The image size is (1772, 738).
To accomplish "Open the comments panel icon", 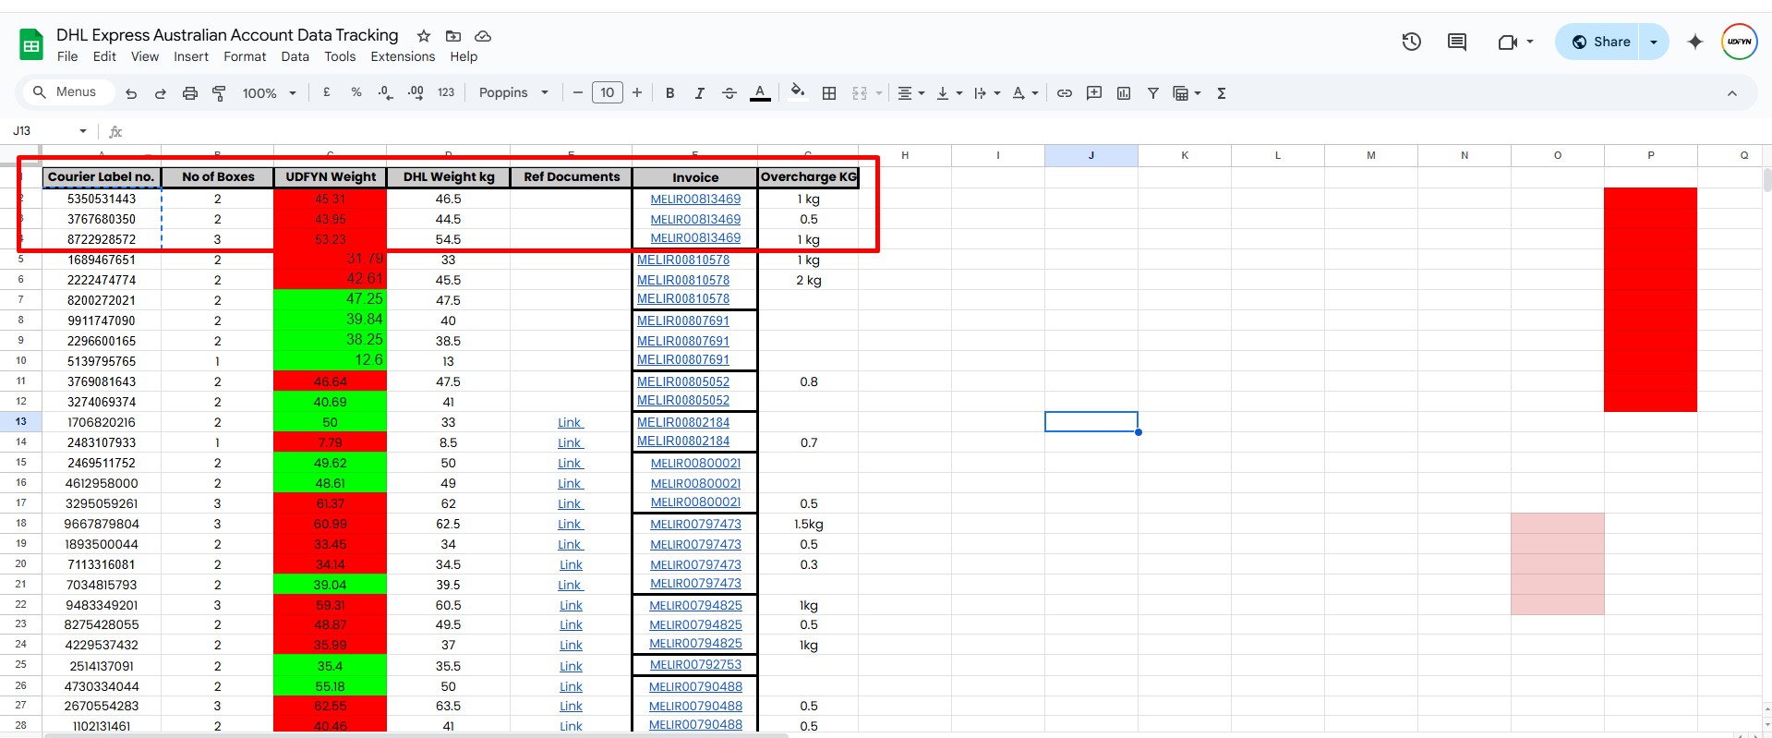I will pos(1457,42).
